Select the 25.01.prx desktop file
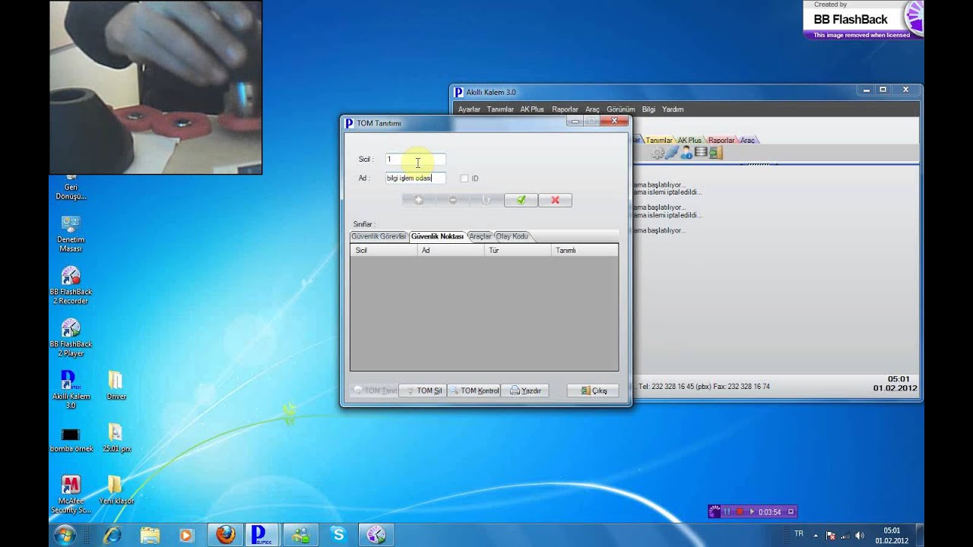The width and height of the screenshot is (973, 547). pos(116,438)
